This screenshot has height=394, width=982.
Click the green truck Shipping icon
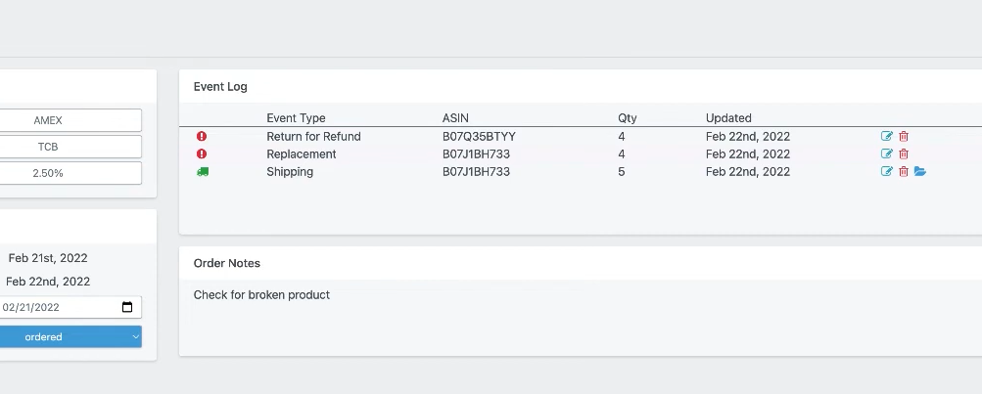click(x=203, y=172)
